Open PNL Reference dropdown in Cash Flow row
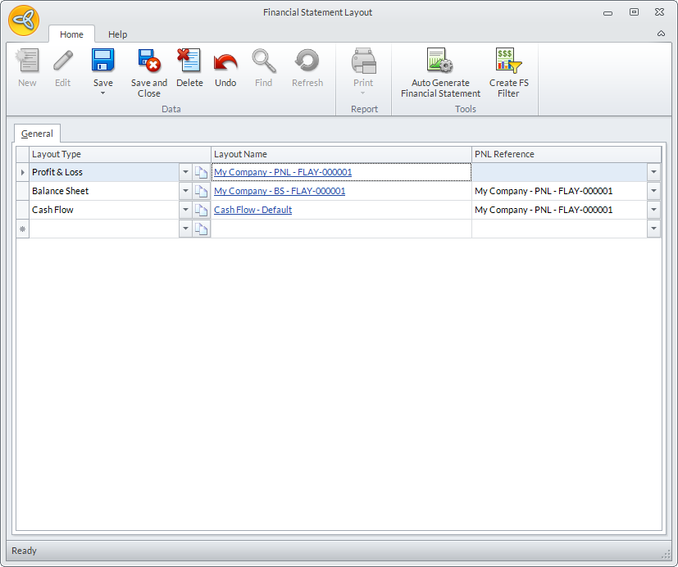 coord(653,210)
